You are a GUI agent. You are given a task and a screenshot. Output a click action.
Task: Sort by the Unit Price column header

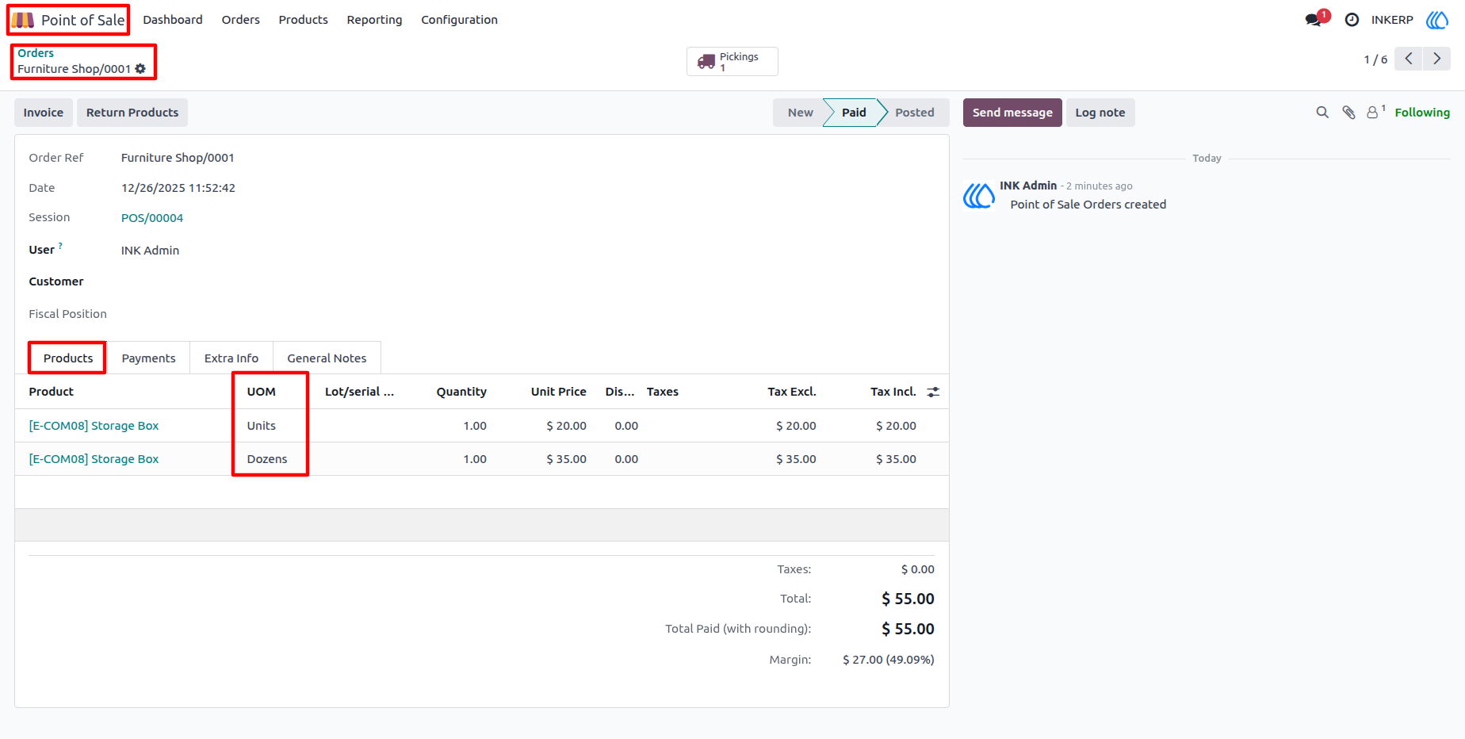coord(559,392)
